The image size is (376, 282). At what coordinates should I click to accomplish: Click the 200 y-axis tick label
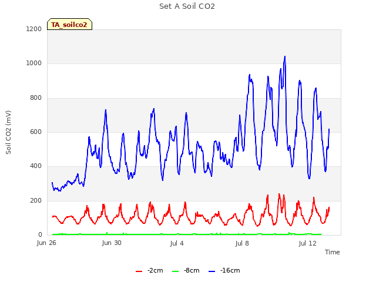point(36,200)
